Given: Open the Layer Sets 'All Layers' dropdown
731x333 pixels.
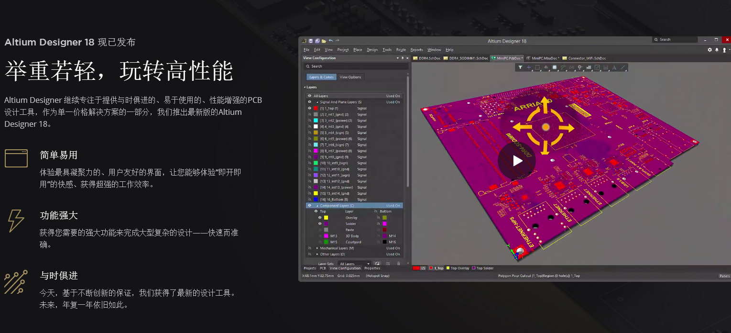Looking at the screenshot, I should point(354,264).
